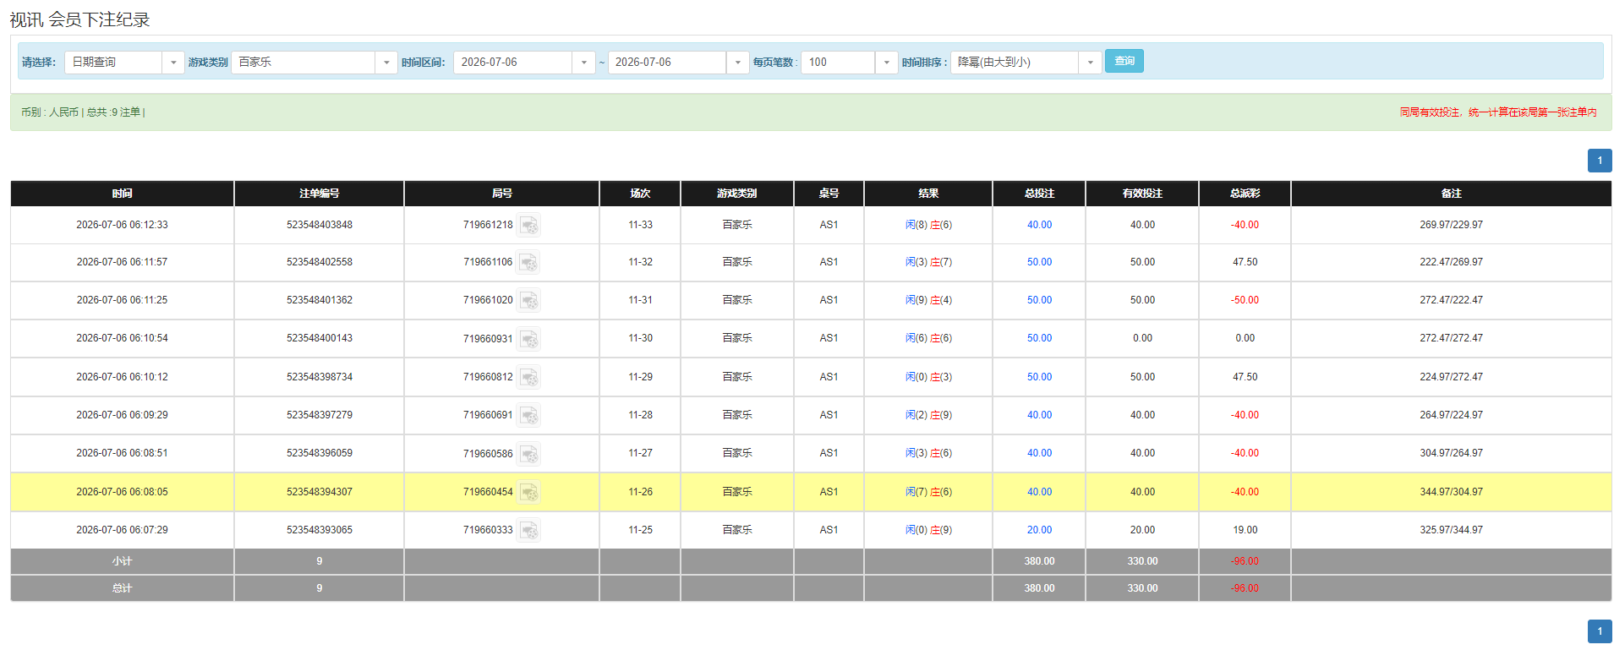Image resolution: width=1614 pixels, height=650 pixels.
Task: Select bet number 523548402558
Action: click(x=320, y=262)
